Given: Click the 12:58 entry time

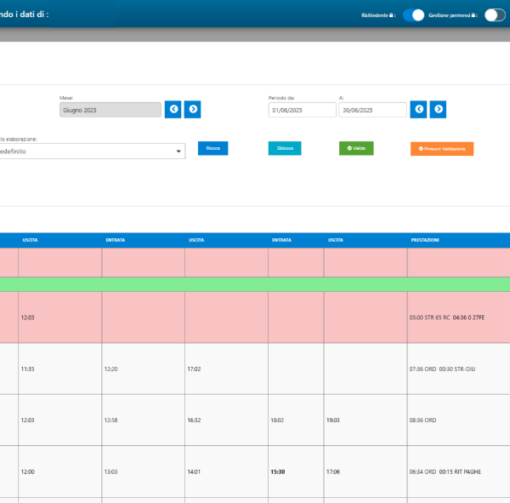Looking at the screenshot, I should [110, 420].
